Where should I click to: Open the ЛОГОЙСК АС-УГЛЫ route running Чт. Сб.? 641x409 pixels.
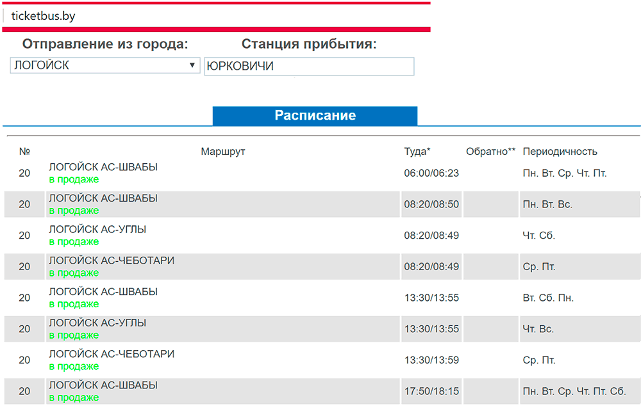[x=97, y=229]
